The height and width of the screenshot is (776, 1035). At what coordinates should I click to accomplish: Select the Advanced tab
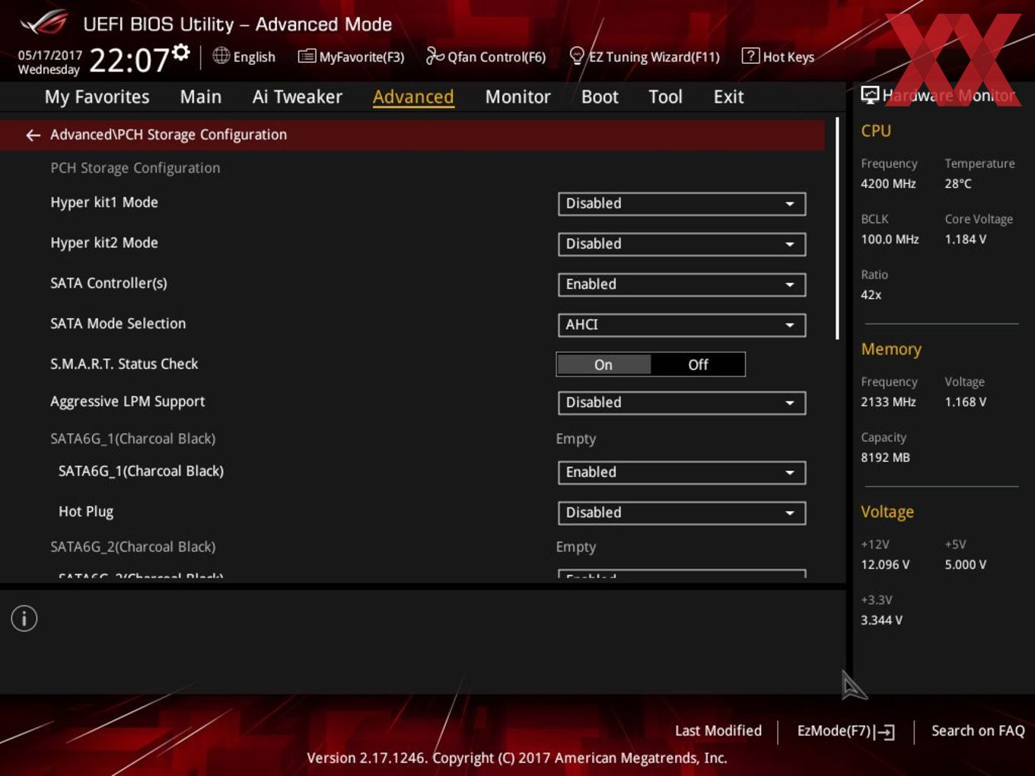point(413,97)
